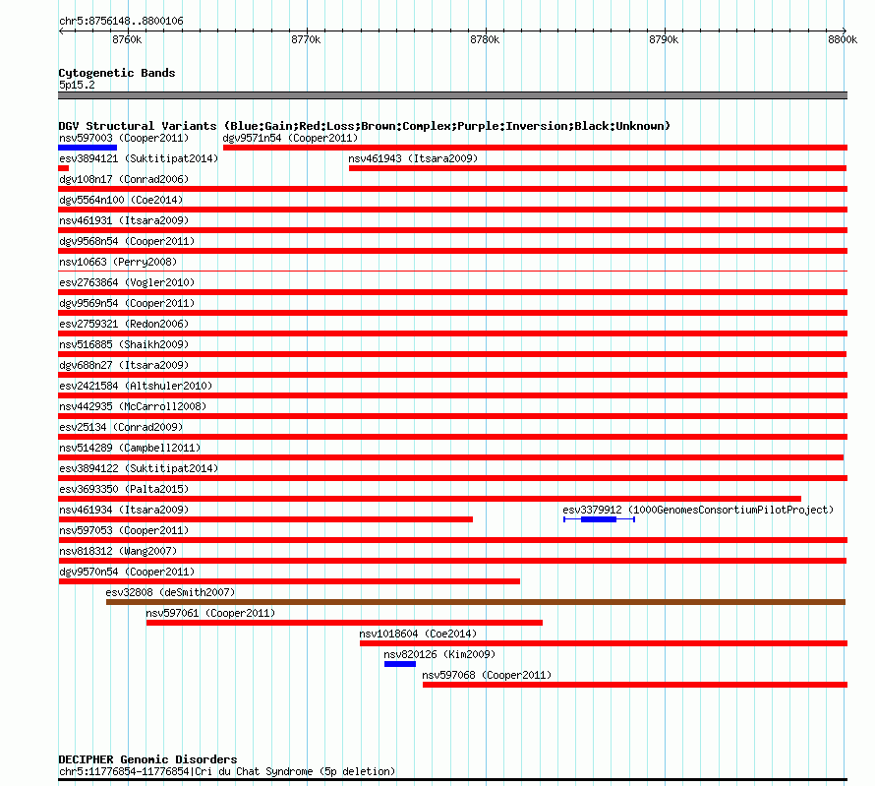Screen dimensions: 875x786
Task: Open esv2759321 (Redon2006) variant
Action: 124,324
